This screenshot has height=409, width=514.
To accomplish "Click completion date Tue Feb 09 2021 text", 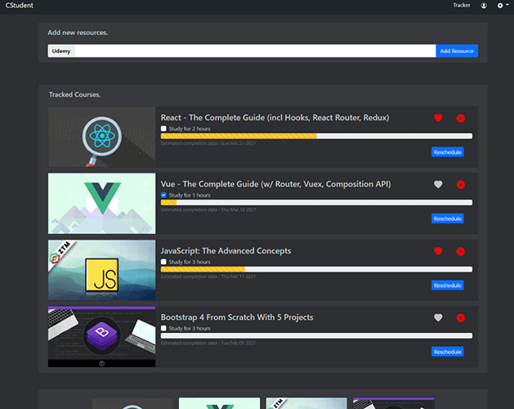I will pos(238,343).
